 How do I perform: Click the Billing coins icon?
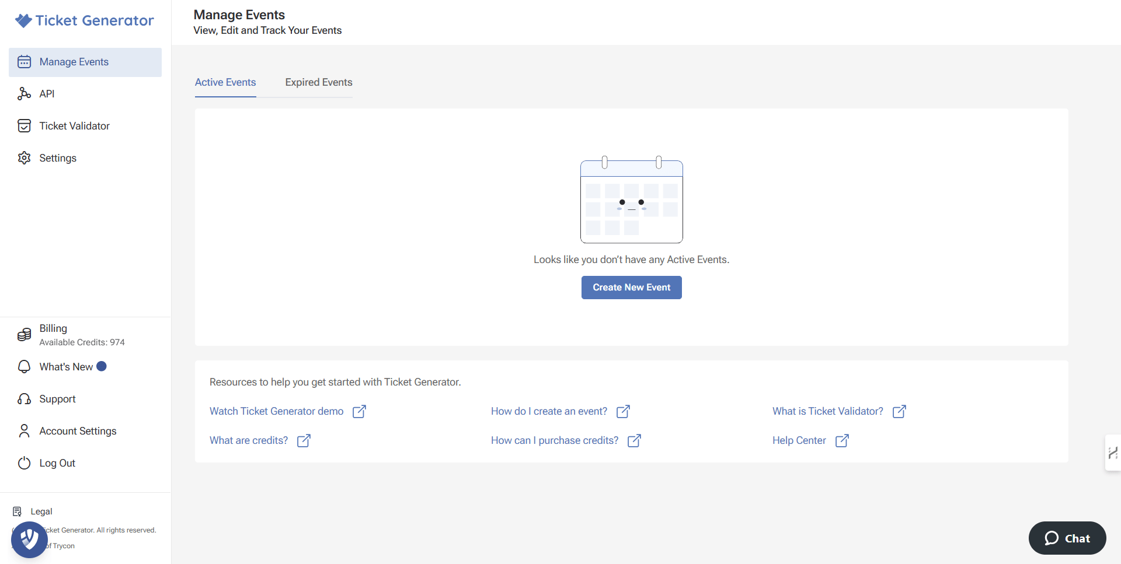[x=25, y=335]
